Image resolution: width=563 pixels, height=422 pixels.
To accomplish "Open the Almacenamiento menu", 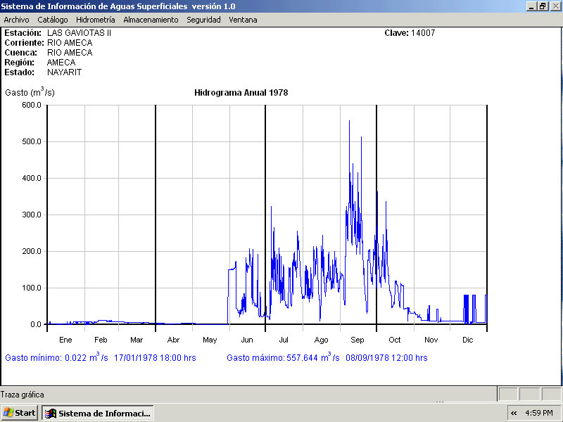I will click(x=151, y=20).
